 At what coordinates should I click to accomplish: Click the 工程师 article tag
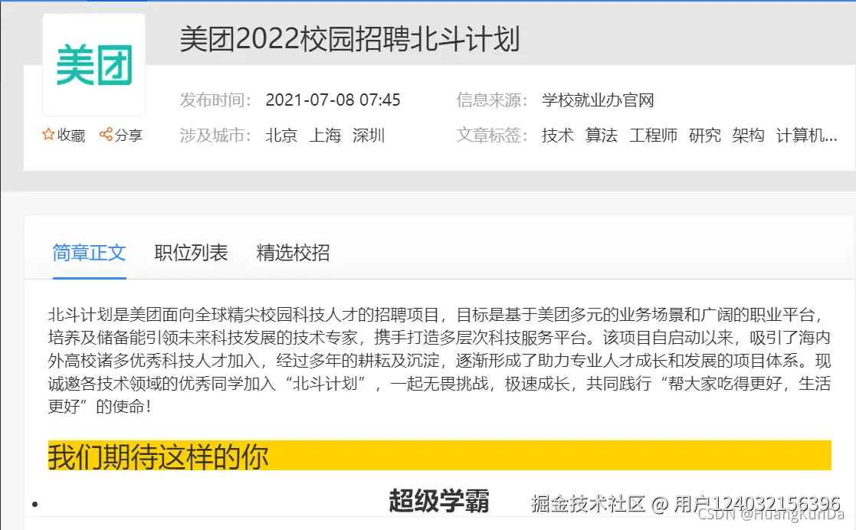pyautogui.click(x=654, y=135)
